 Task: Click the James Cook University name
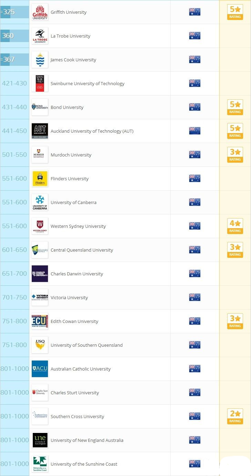tap(73, 60)
